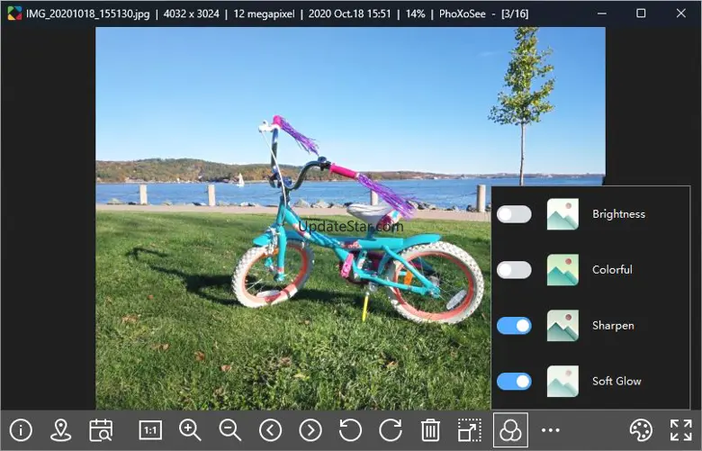Disable the Sharpen effect toggle

(514, 326)
